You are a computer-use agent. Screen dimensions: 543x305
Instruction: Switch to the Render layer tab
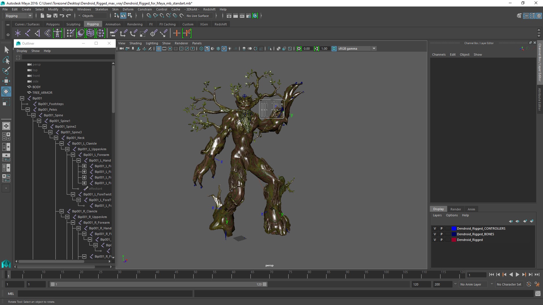pos(455,209)
